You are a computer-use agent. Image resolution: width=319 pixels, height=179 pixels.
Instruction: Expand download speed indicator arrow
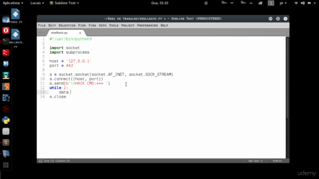(x=232, y=3)
